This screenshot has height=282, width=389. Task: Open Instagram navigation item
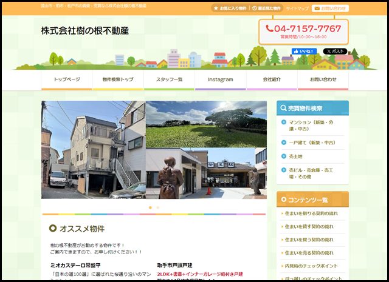pos(220,79)
